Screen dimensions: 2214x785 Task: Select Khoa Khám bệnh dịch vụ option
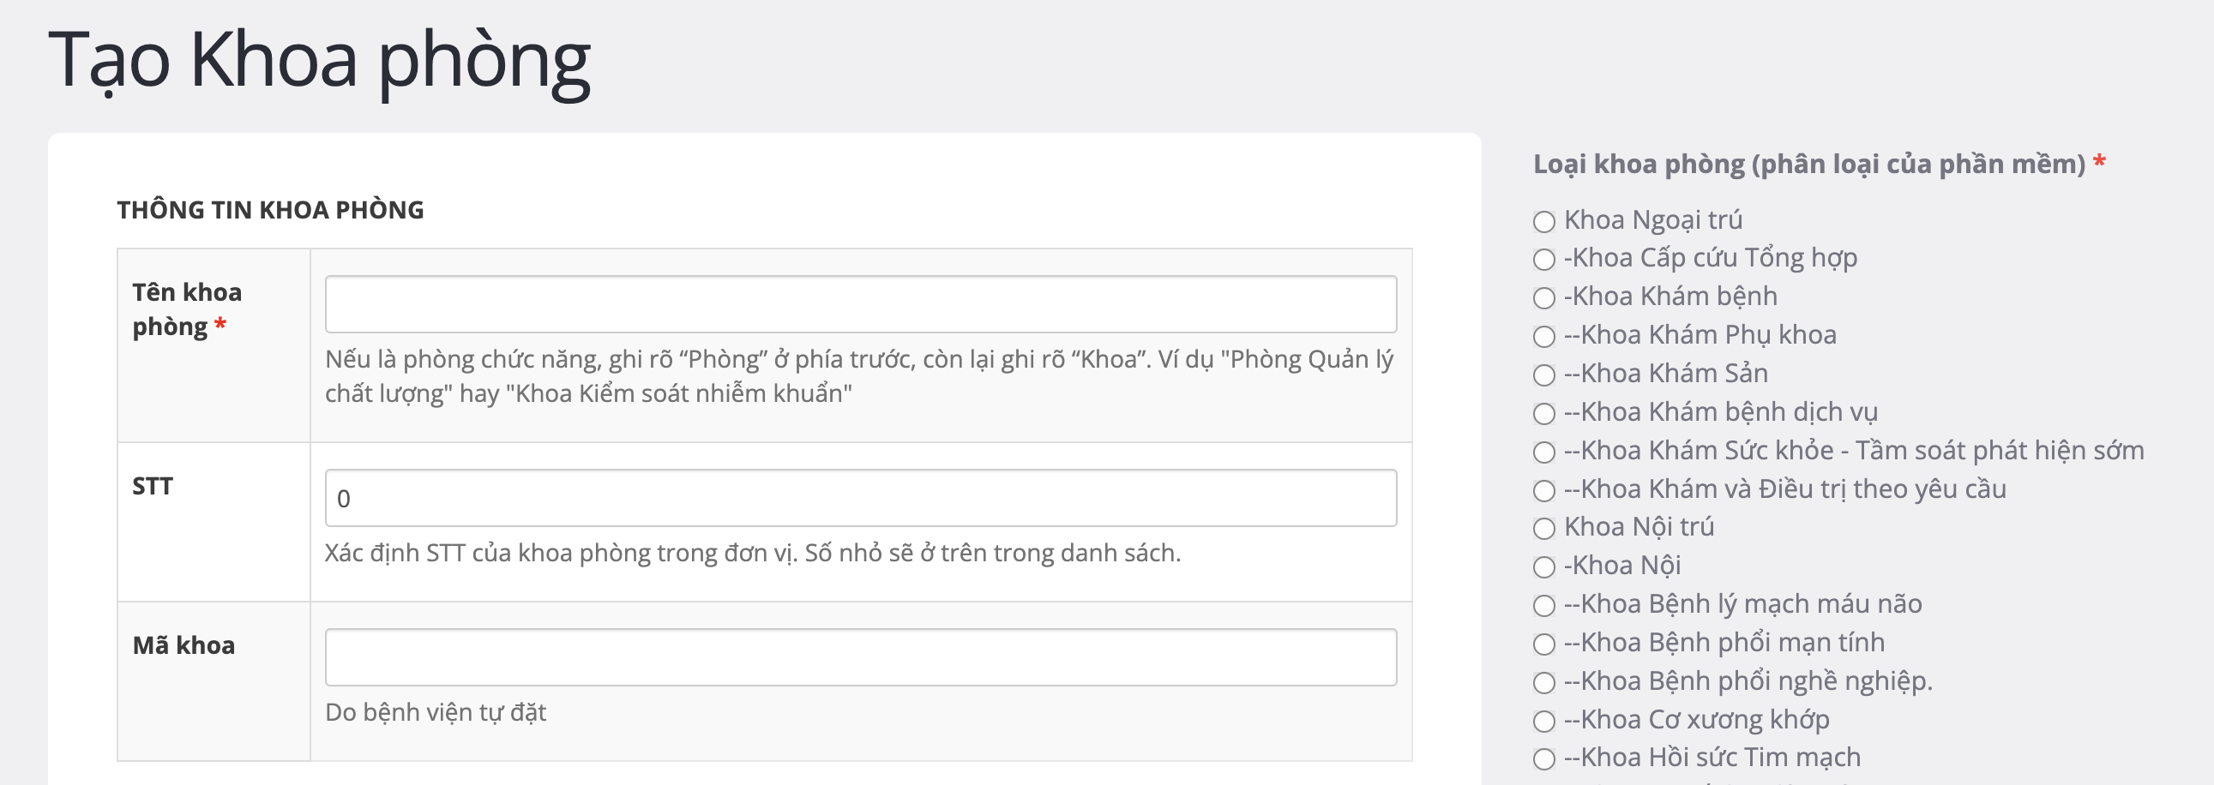click(1544, 414)
